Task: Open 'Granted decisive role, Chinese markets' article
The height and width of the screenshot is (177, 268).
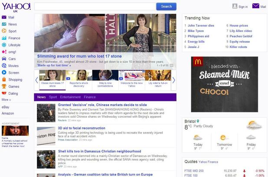Action: click(x=102, y=105)
